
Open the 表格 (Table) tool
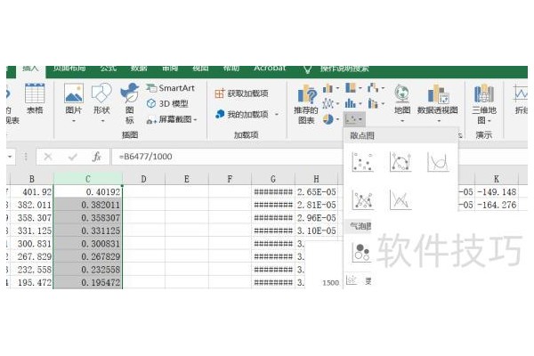[35, 99]
